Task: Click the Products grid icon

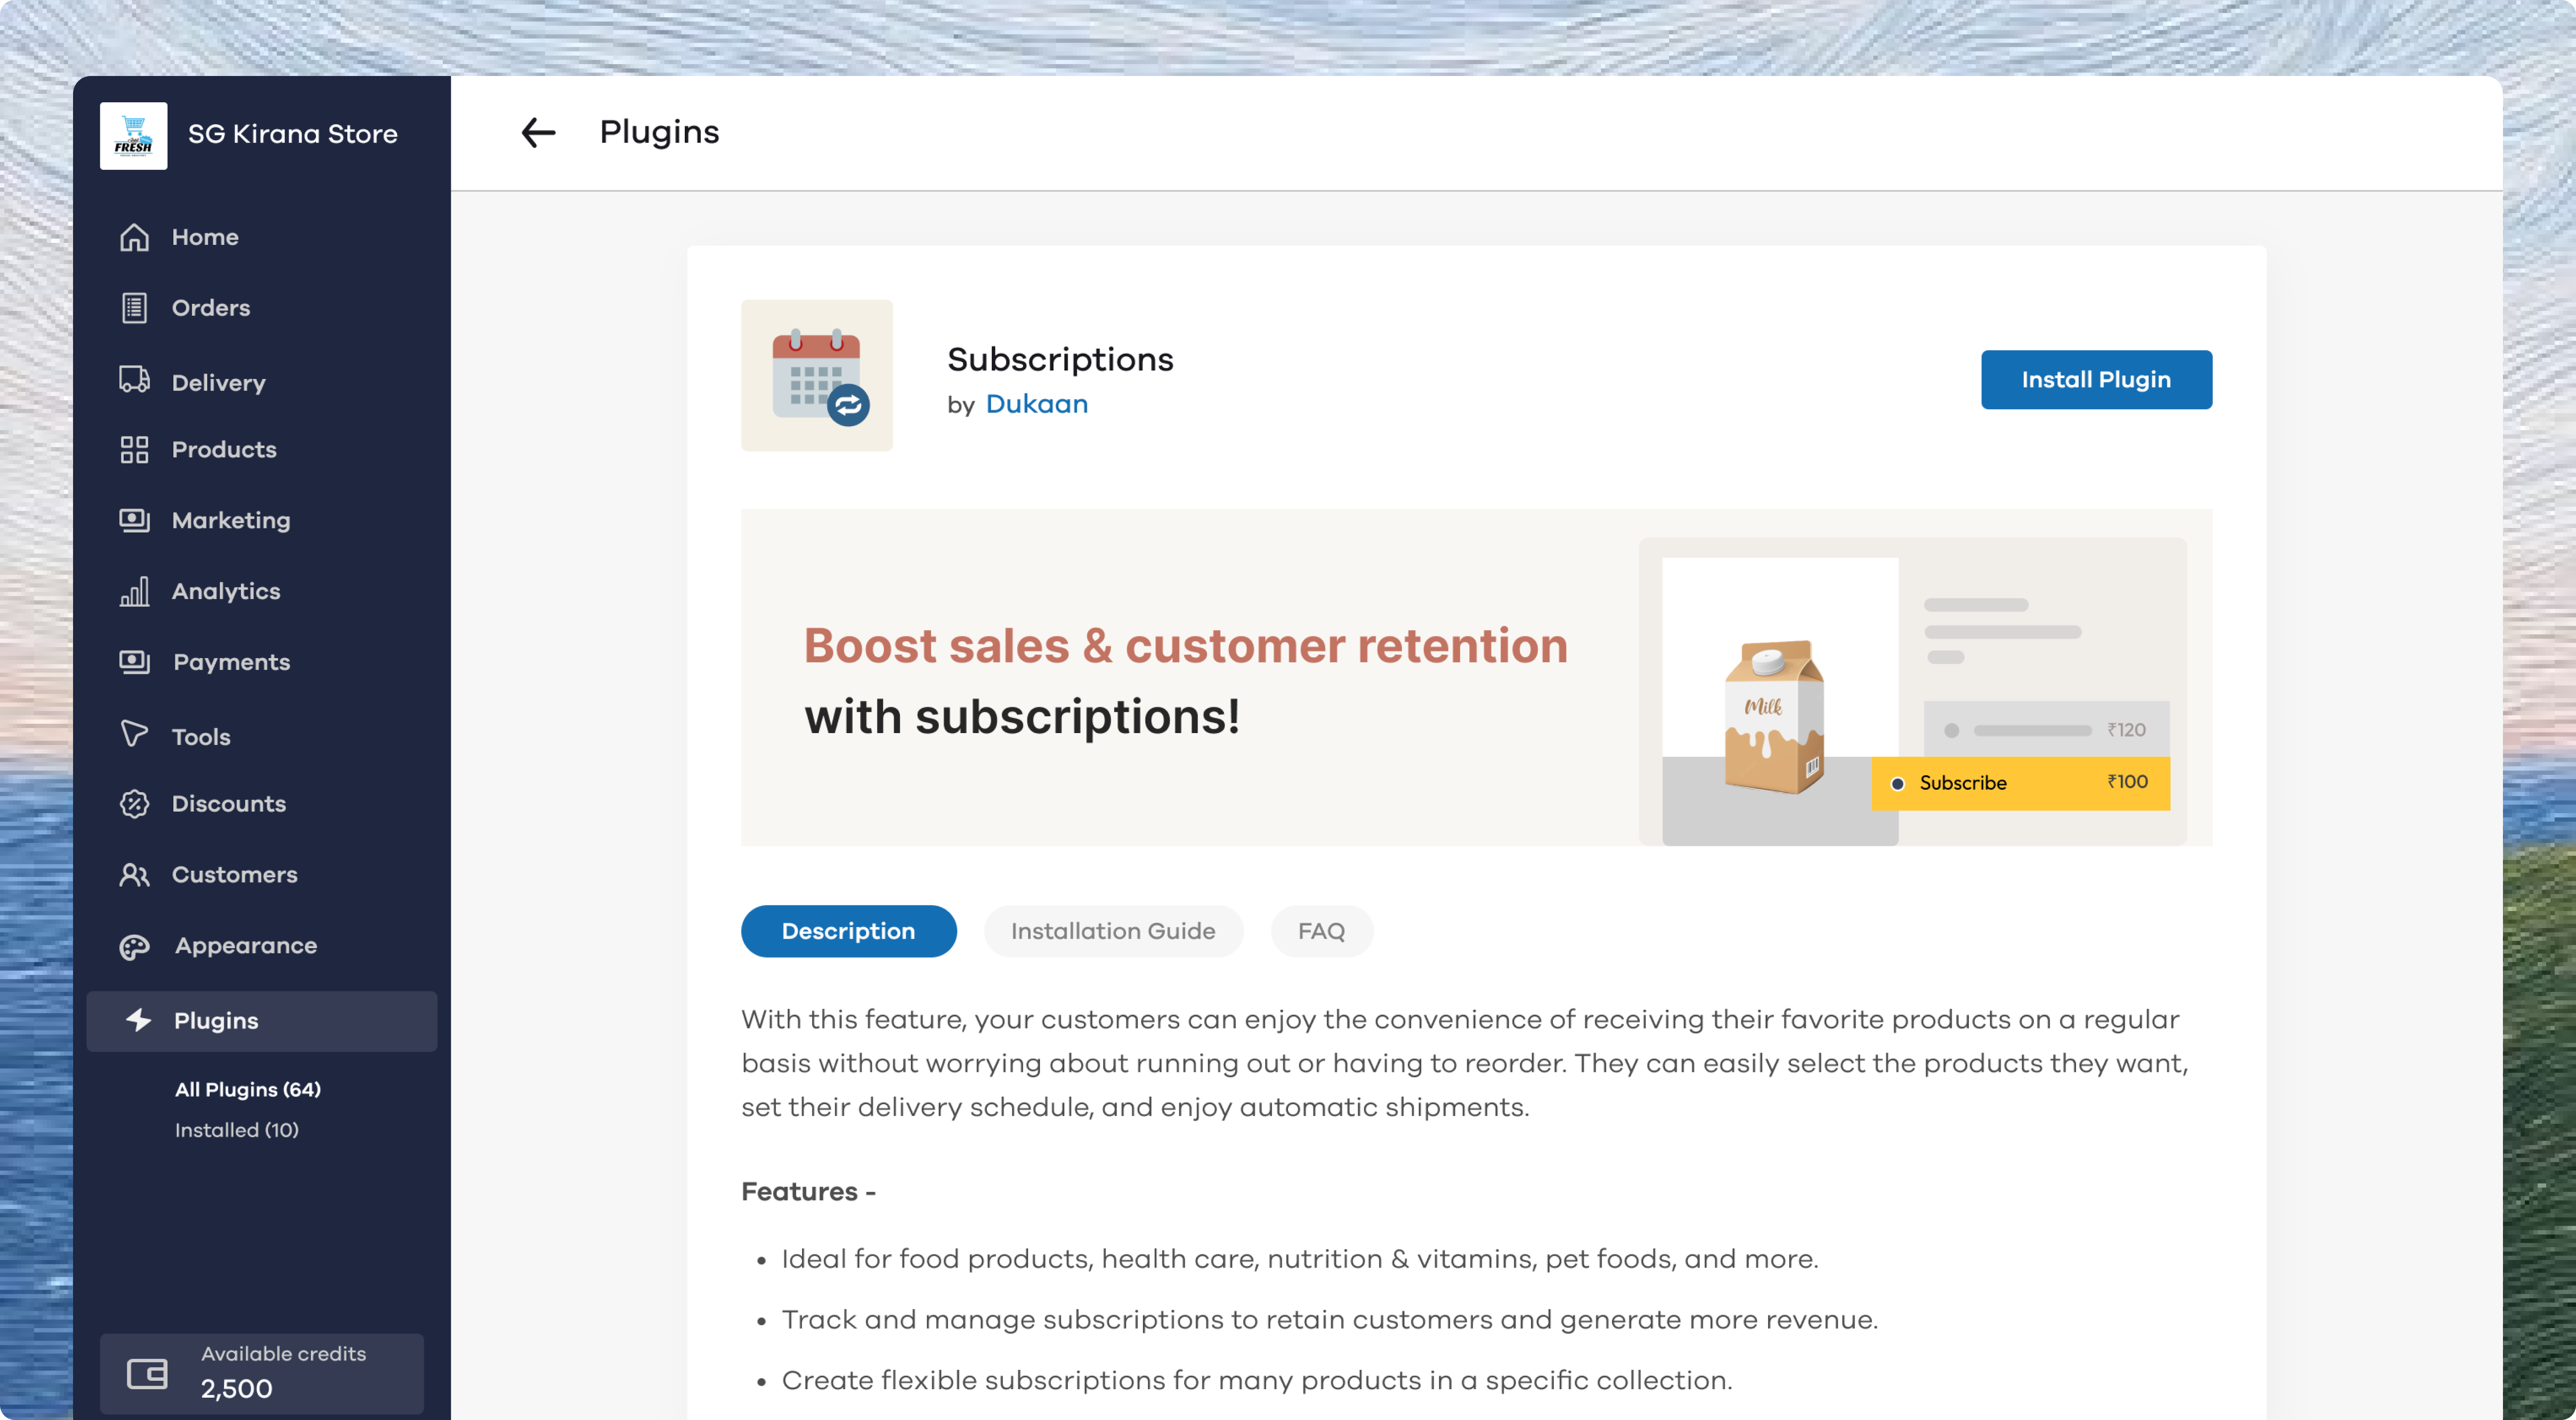Action: [x=134, y=449]
